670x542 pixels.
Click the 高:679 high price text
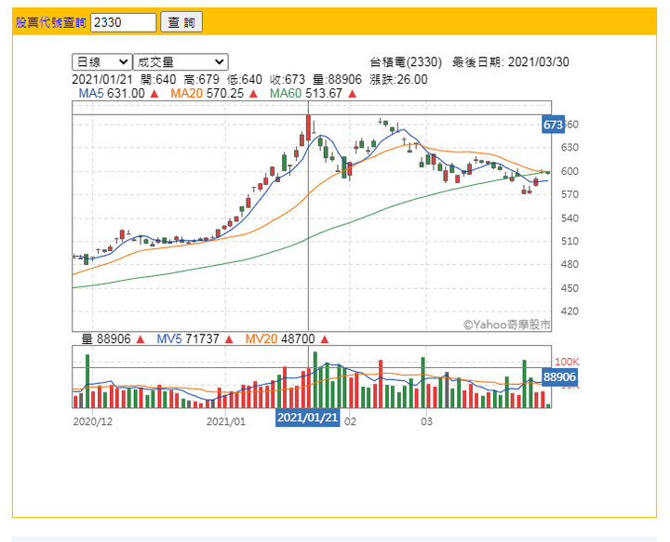click(202, 79)
